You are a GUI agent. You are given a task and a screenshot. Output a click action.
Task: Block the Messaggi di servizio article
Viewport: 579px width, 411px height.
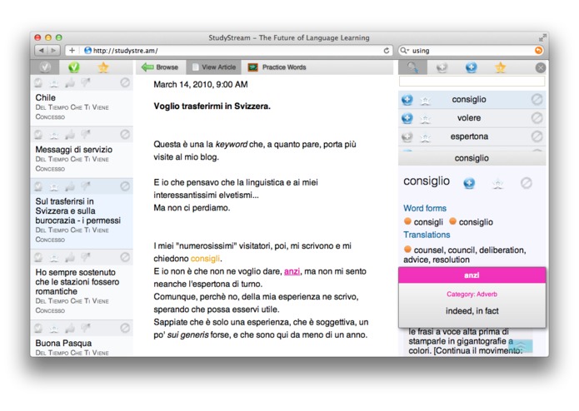point(125,135)
